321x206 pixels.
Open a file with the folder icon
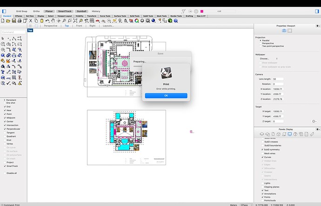(x=8, y=20)
